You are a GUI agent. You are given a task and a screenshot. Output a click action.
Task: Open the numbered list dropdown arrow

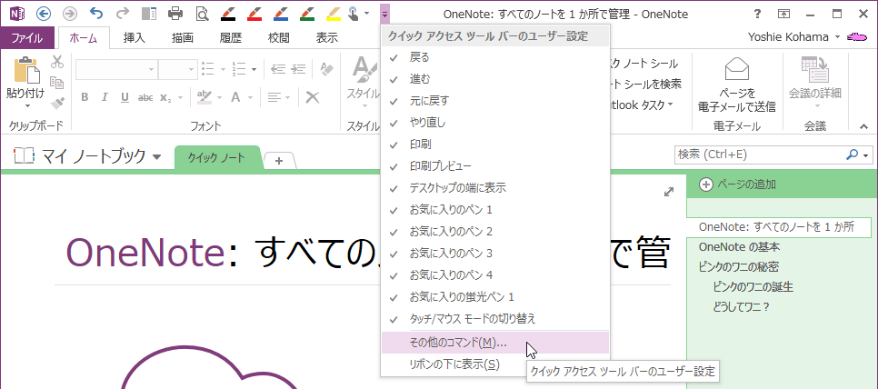pyautogui.click(x=254, y=69)
